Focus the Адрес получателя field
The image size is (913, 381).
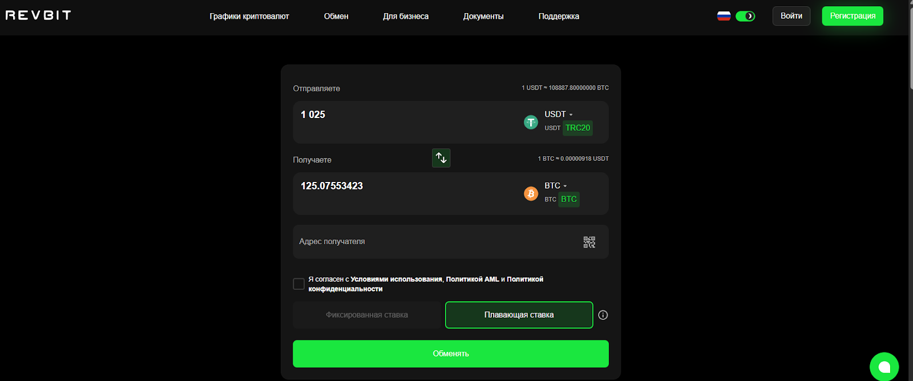(451, 242)
